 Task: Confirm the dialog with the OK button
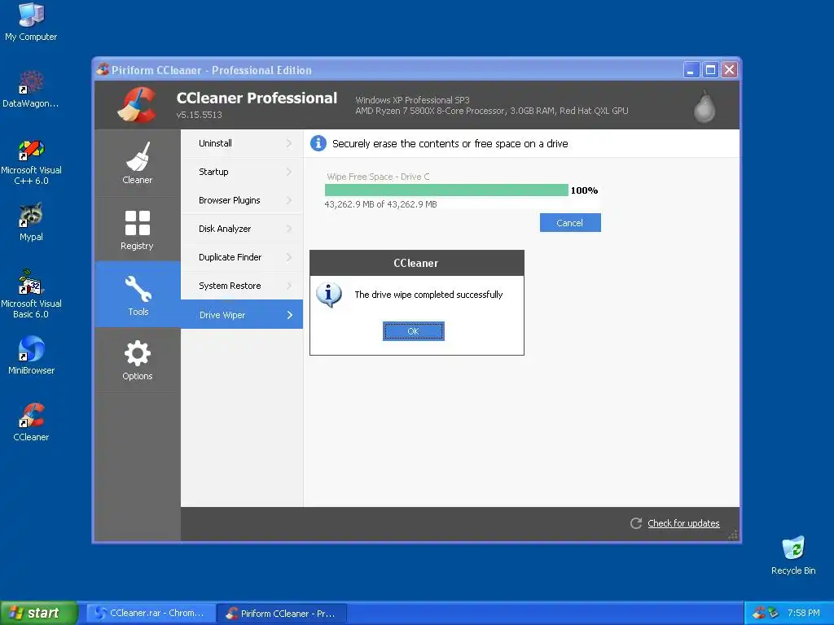click(413, 331)
